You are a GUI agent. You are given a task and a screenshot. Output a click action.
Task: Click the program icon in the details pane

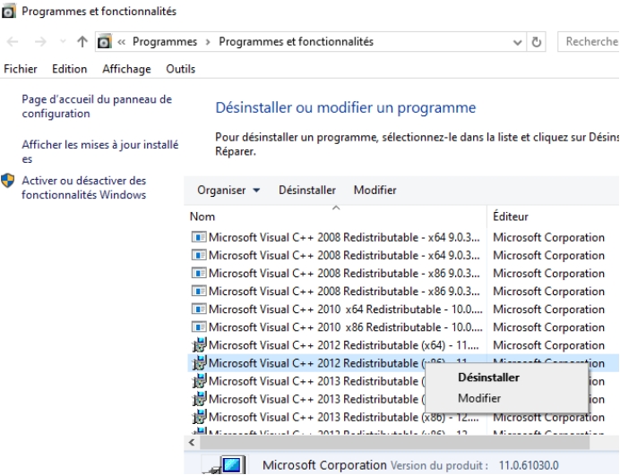tap(226, 465)
